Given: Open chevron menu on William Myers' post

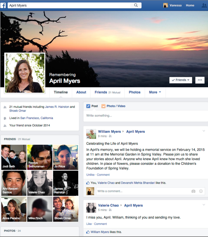Looking at the screenshot, I should (x=204, y=131).
